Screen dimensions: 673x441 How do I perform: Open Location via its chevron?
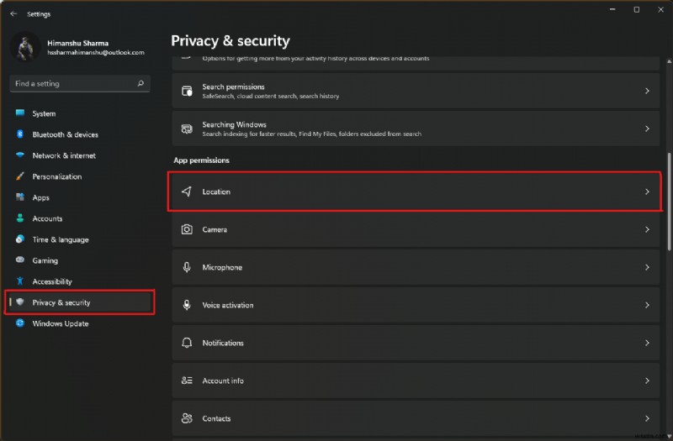coord(647,192)
